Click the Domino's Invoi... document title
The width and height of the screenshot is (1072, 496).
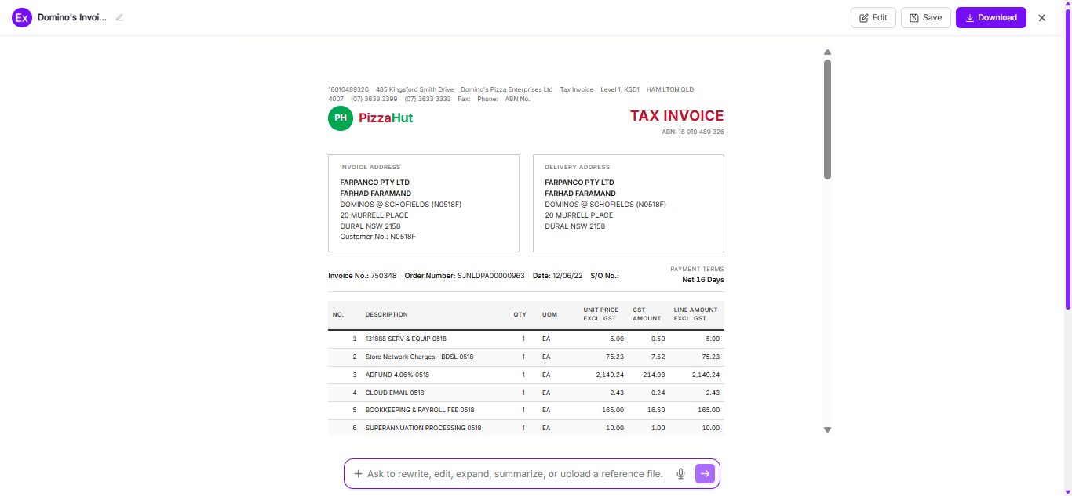point(71,17)
